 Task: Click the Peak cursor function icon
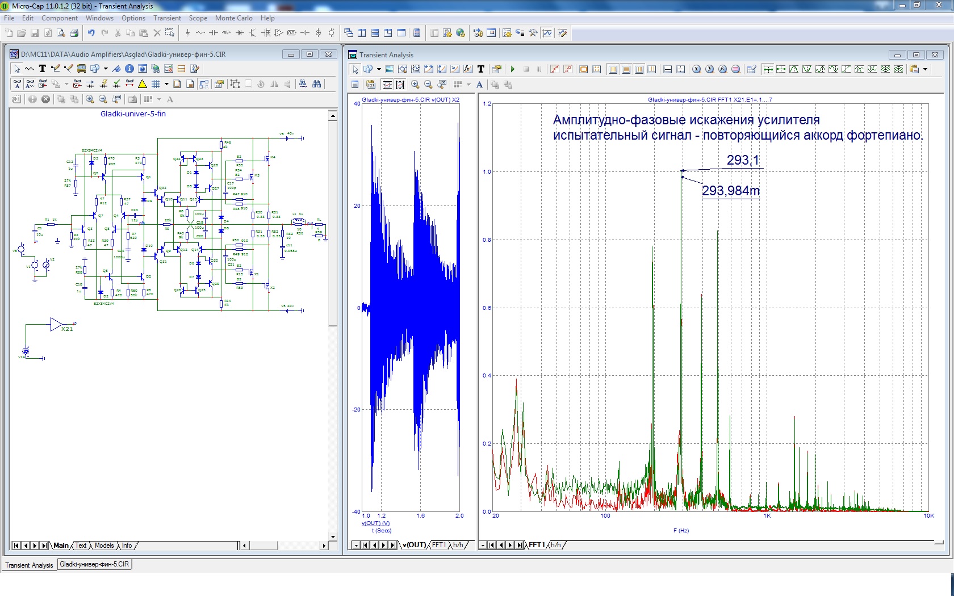click(x=794, y=69)
